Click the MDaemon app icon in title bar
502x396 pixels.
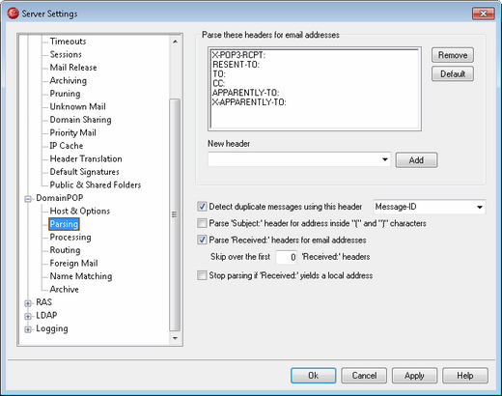click(x=13, y=14)
